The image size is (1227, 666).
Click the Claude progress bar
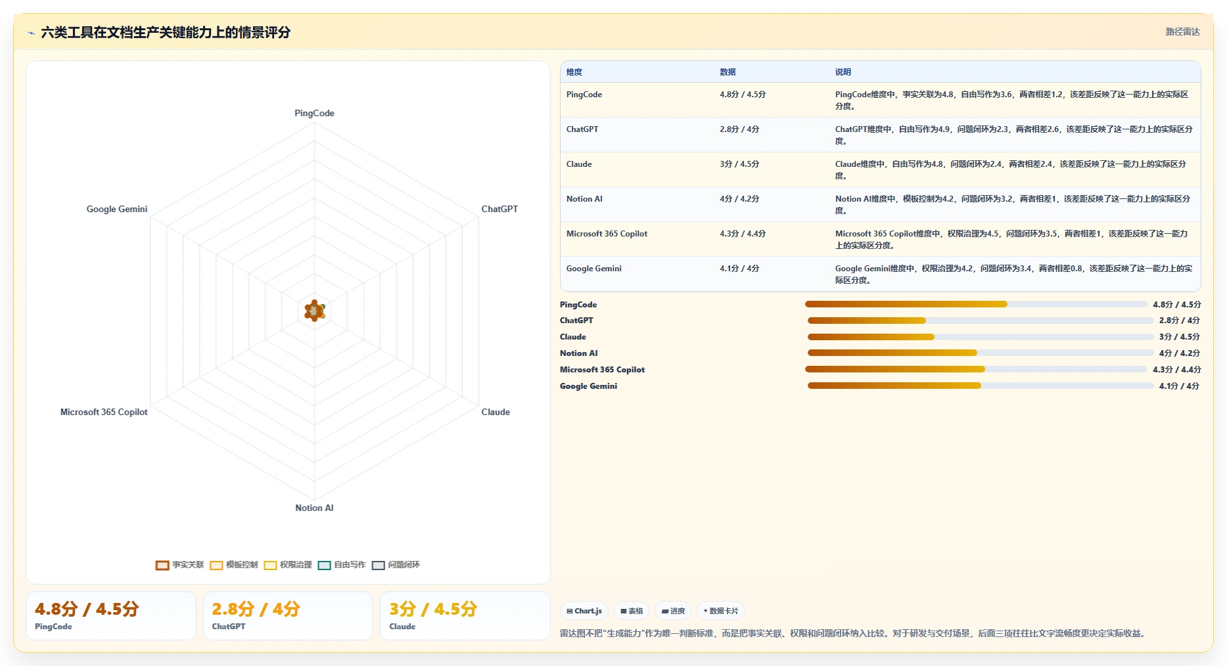coord(981,337)
